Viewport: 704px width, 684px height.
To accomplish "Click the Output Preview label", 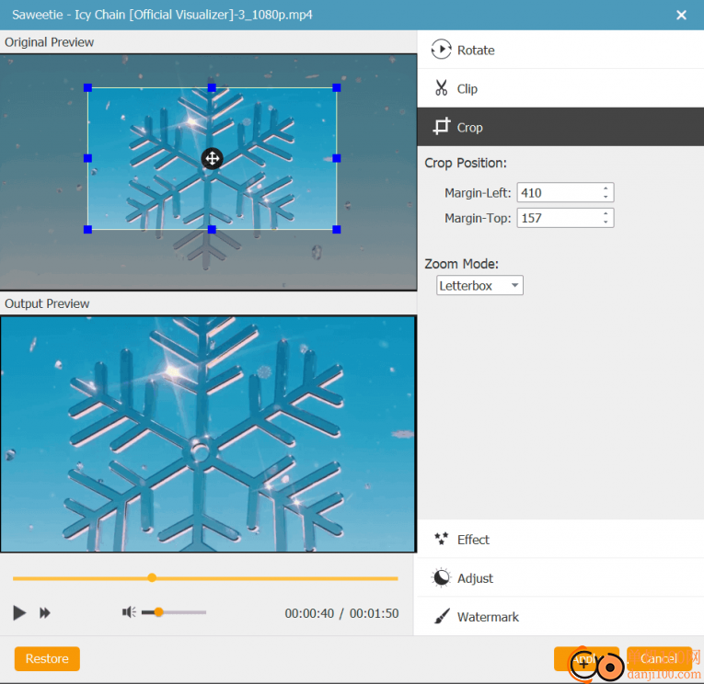I will point(47,303).
